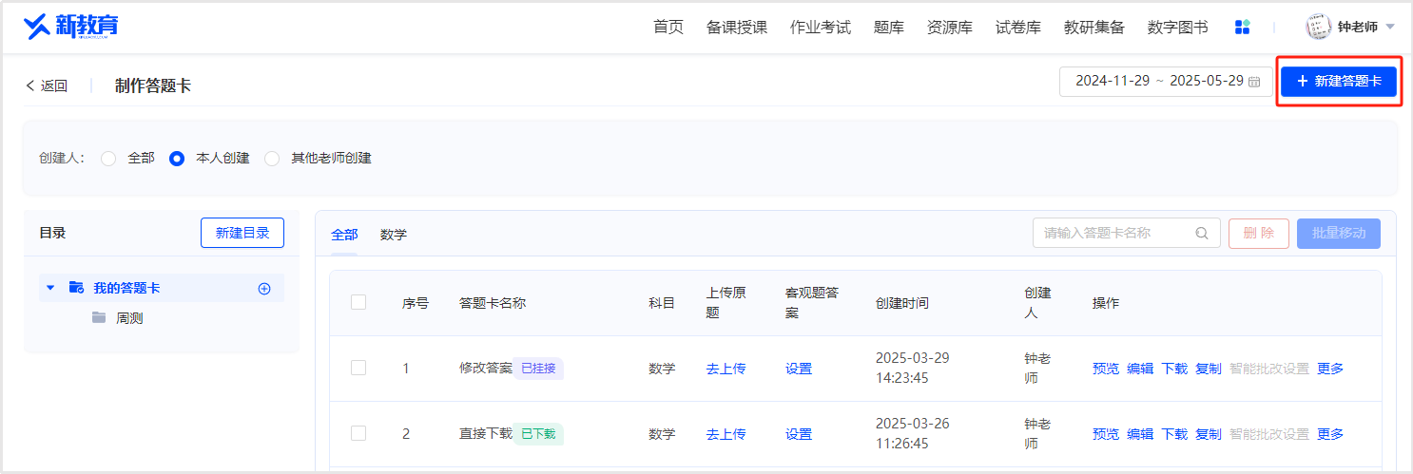Click the 周测 folder icon
Screen dimensions: 1413x474
click(99, 318)
